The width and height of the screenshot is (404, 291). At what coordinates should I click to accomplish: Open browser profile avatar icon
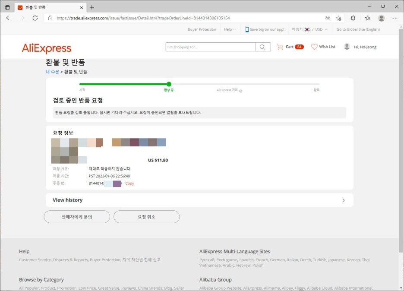tap(381, 18)
